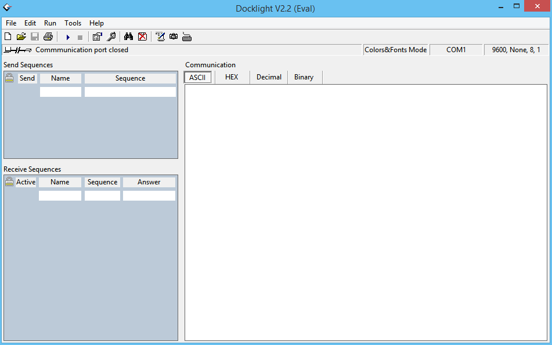Clear the communication window
Image resolution: width=552 pixels, height=345 pixels.
click(x=142, y=36)
